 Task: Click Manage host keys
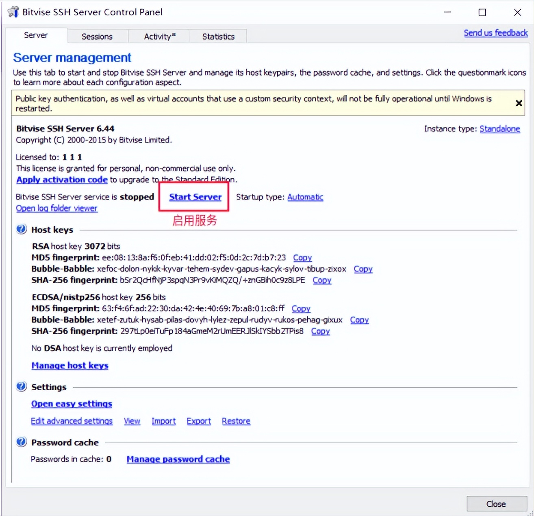click(70, 365)
